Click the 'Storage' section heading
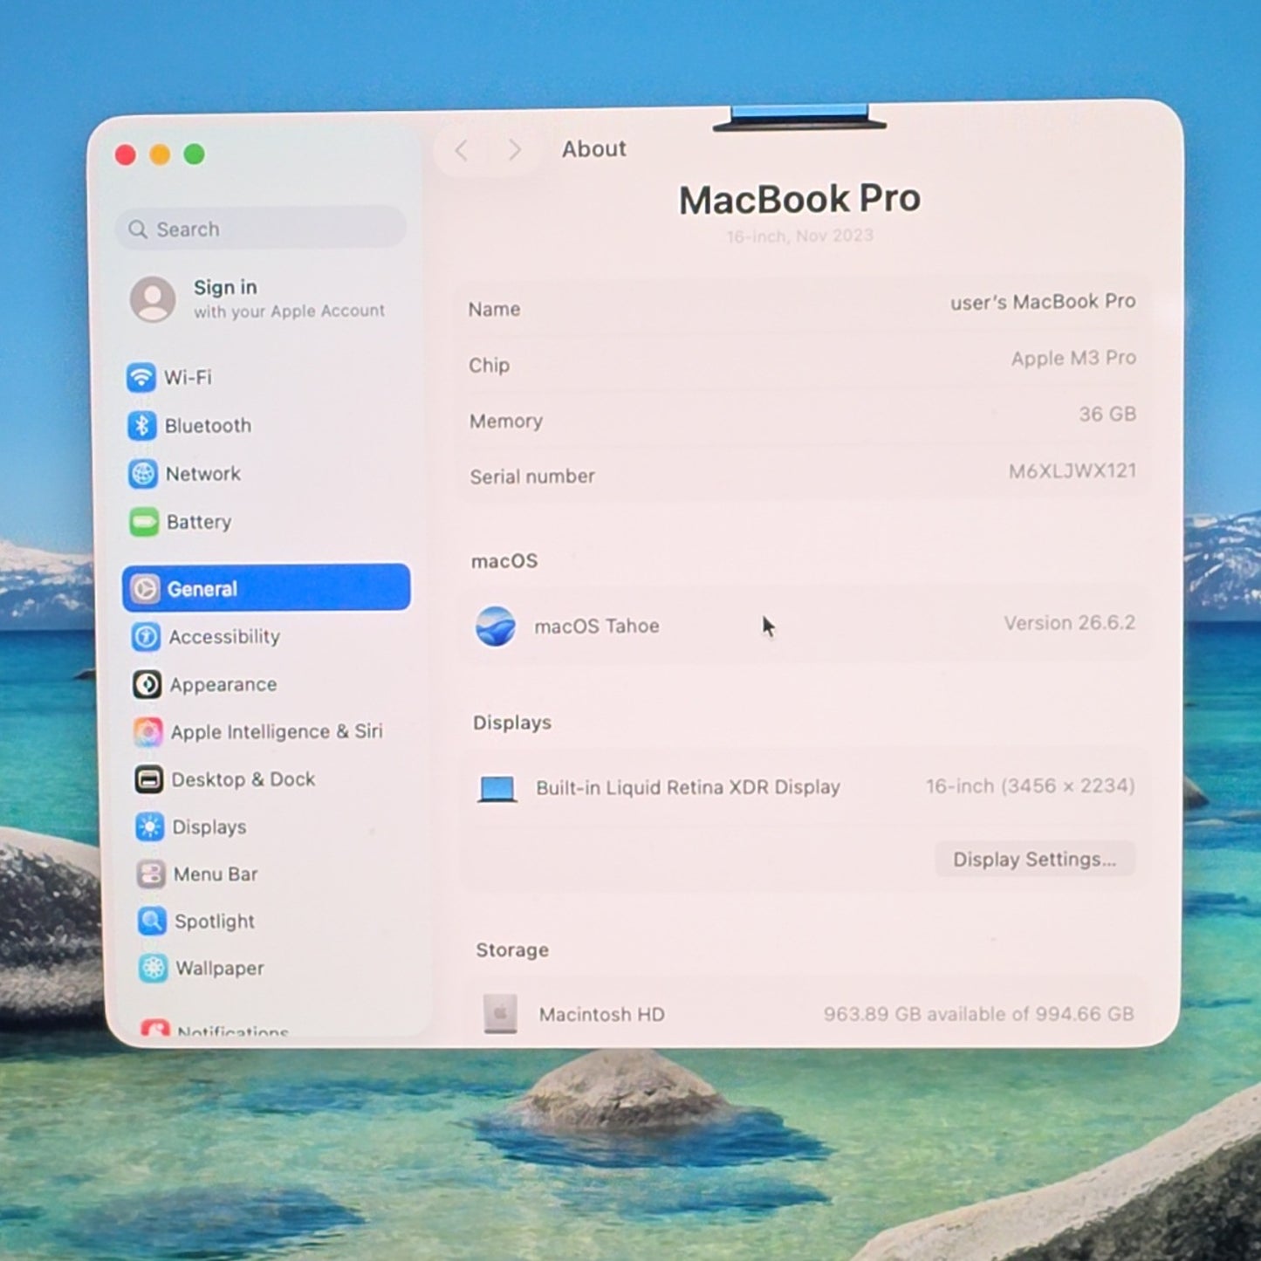This screenshot has width=1261, height=1261. 512,950
